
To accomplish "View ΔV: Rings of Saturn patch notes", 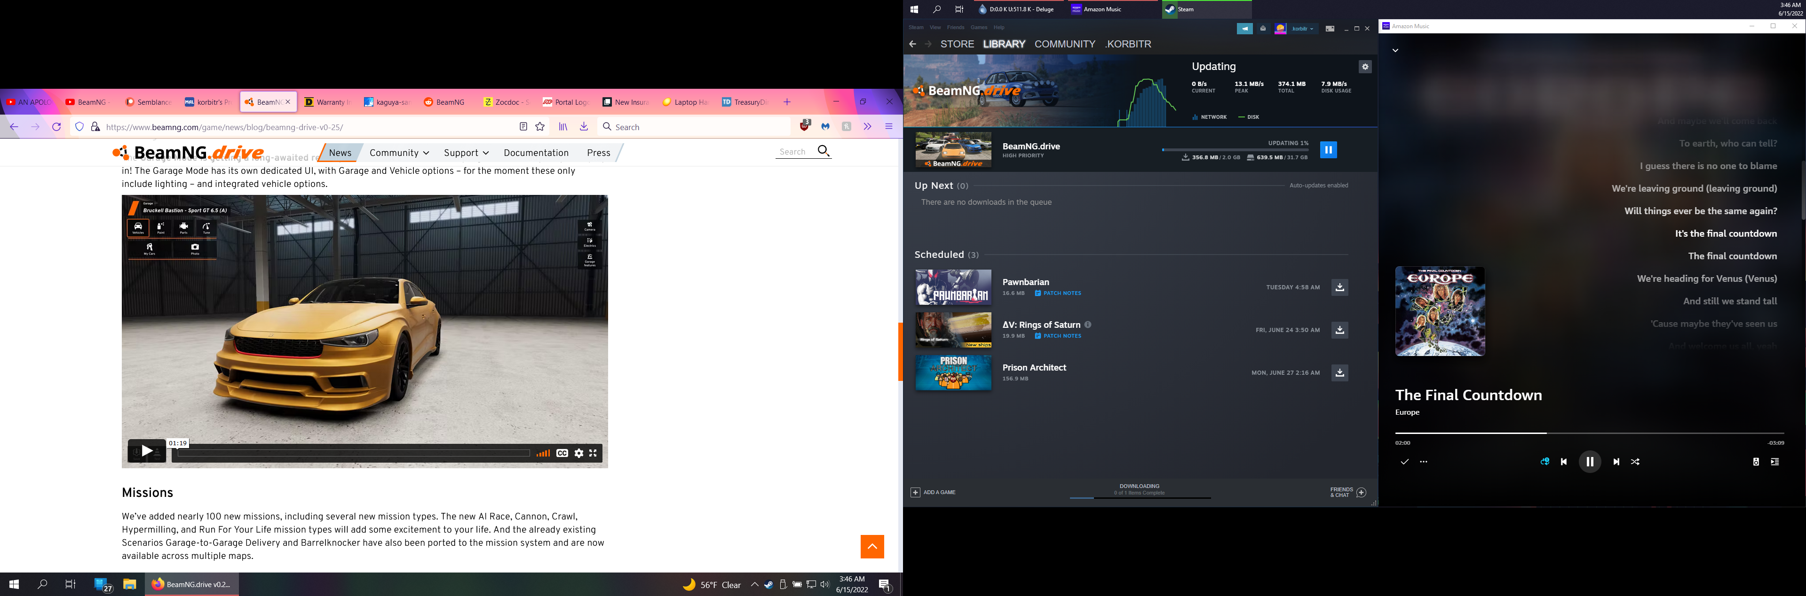I will coord(1058,336).
